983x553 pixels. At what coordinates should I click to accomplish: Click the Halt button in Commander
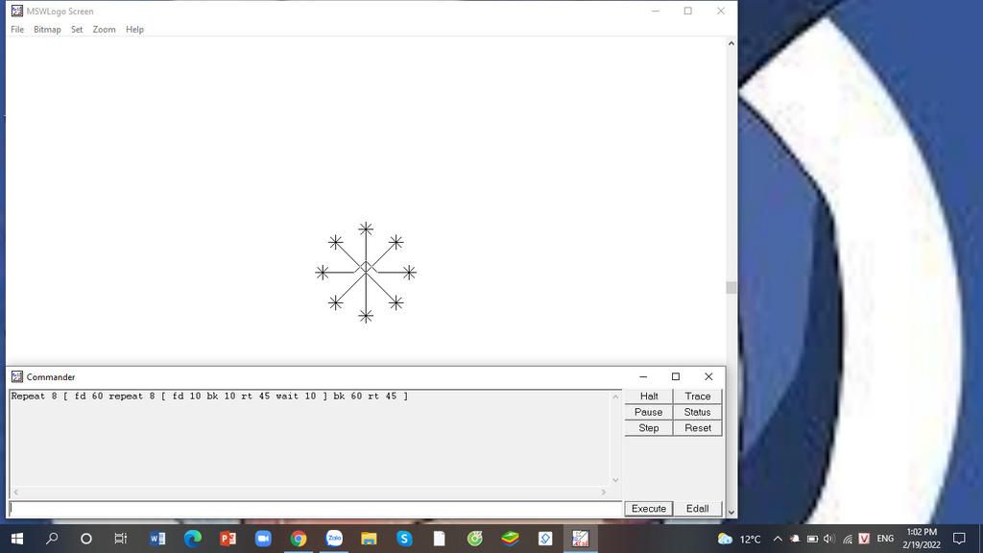click(649, 397)
